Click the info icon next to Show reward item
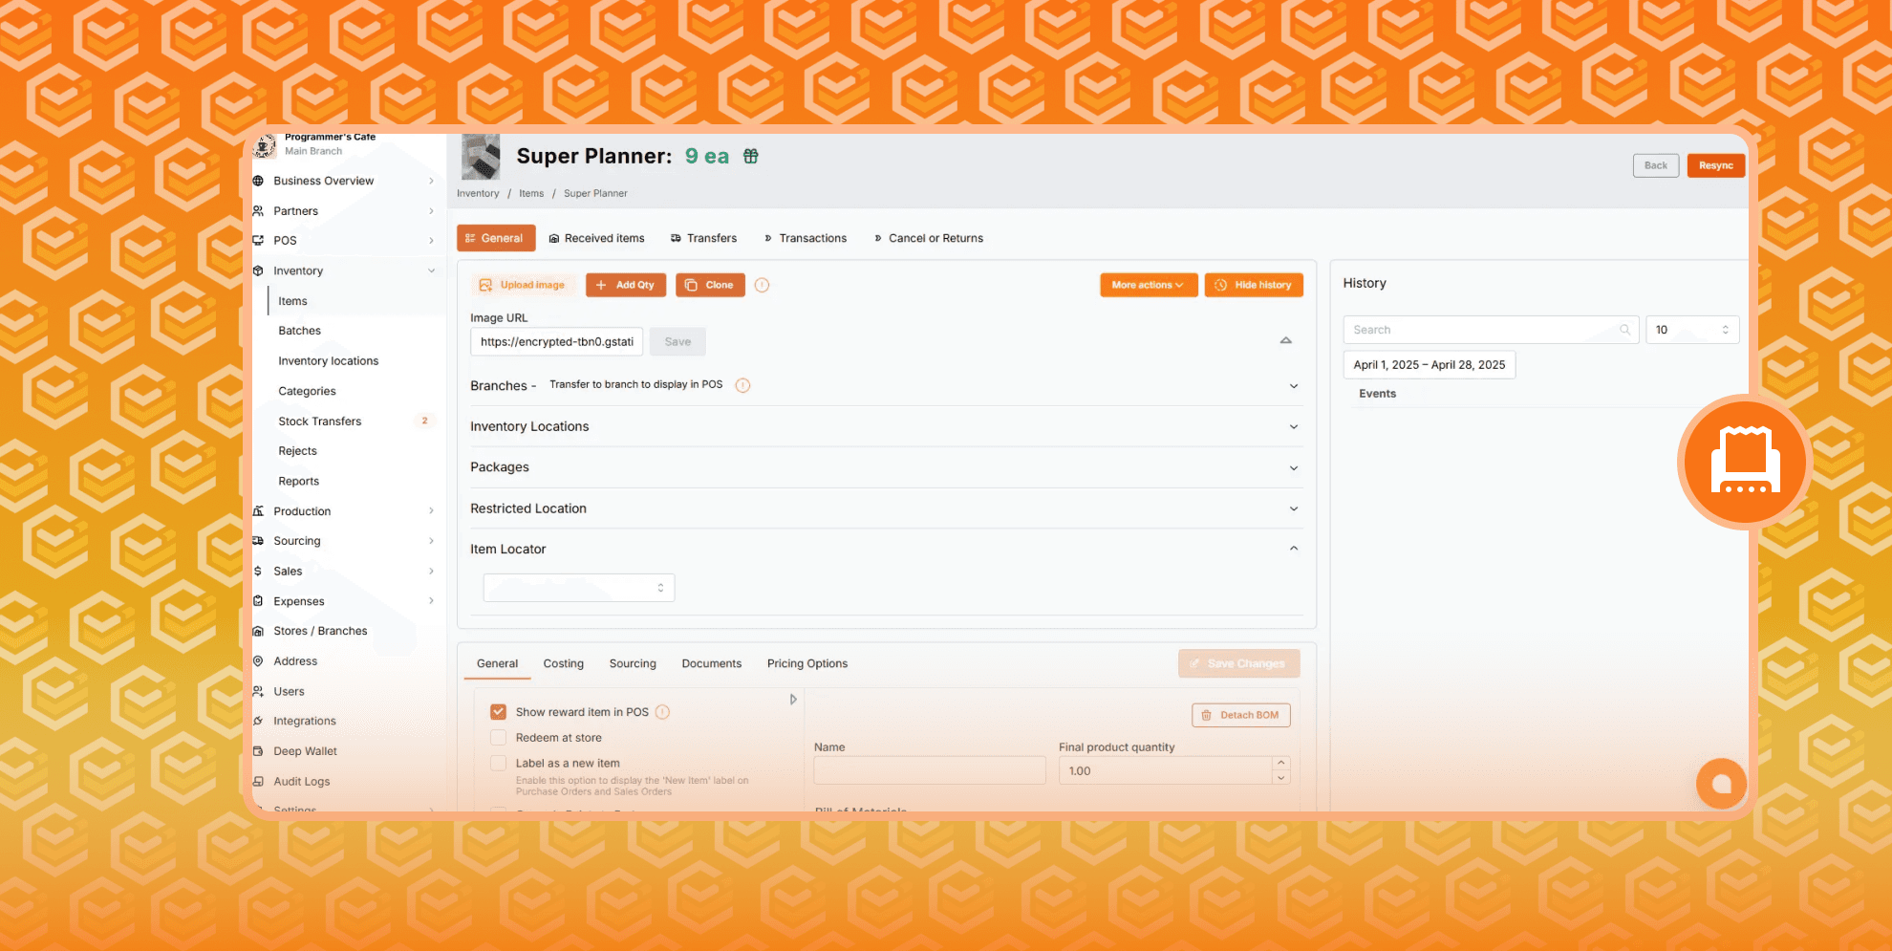 tap(661, 712)
